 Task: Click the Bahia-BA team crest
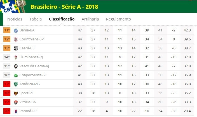pos(16,31)
